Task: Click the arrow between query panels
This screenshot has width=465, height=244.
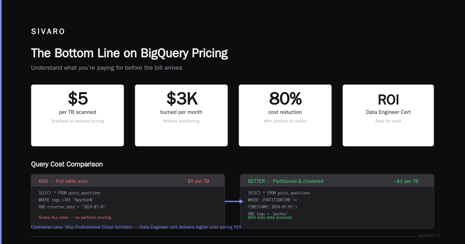Action: (x=234, y=201)
